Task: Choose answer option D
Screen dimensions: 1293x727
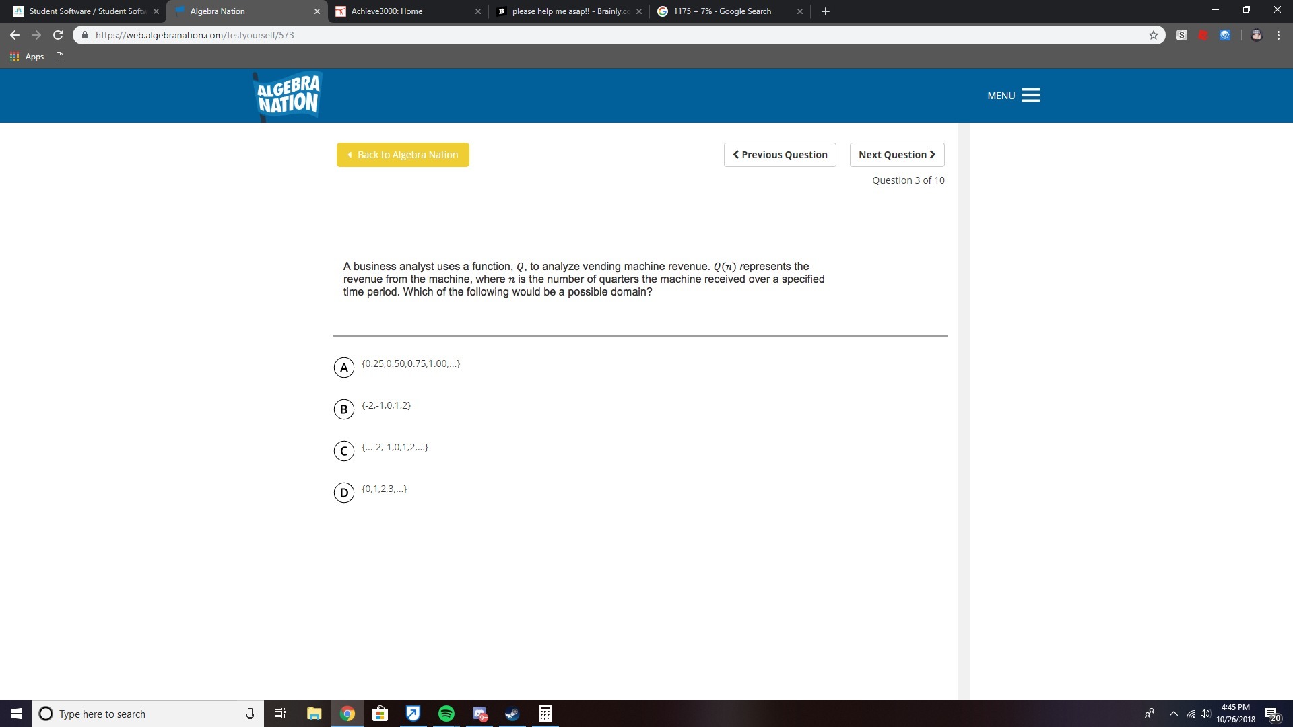Action: tap(344, 493)
